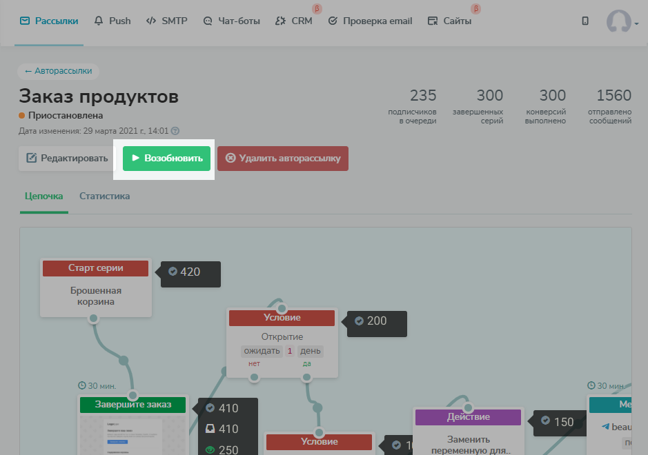Go back to Авторассылки list
Viewport: 648px width, 455px height.
58,71
